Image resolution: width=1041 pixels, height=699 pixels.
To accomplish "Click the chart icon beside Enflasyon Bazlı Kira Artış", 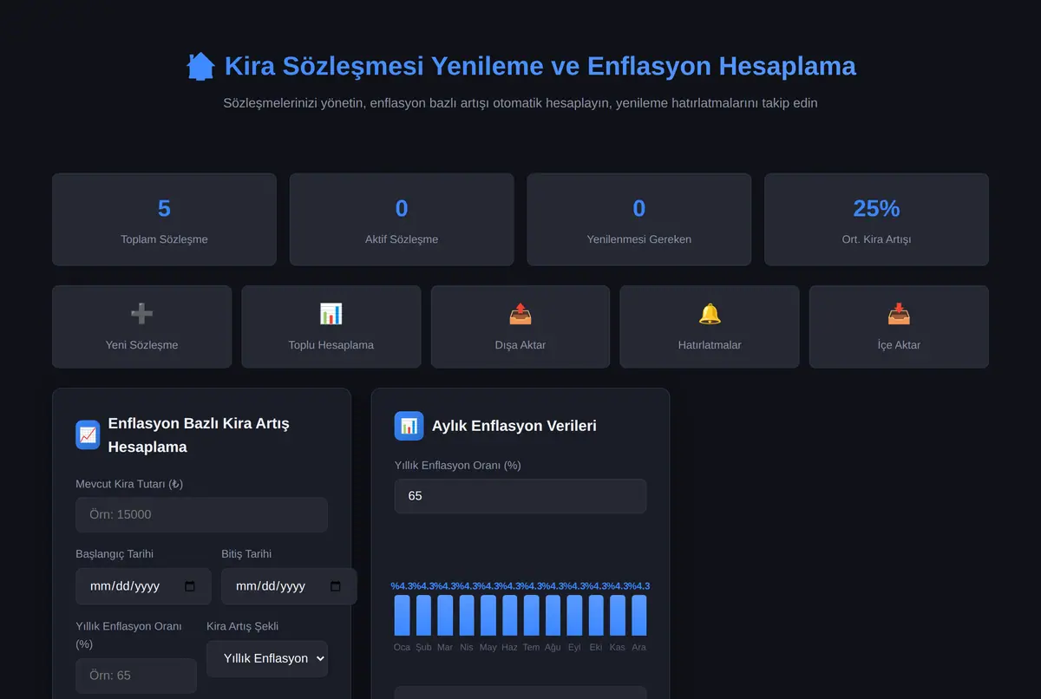I will click(x=88, y=434).
